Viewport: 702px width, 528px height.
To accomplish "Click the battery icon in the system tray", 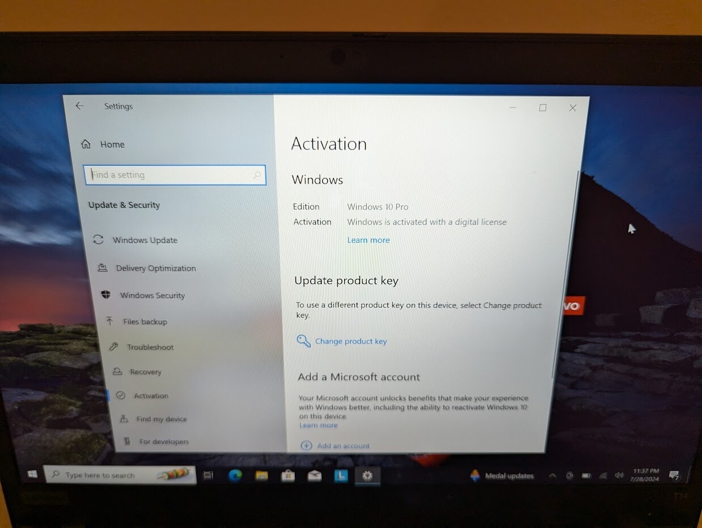I will point(587,475).
